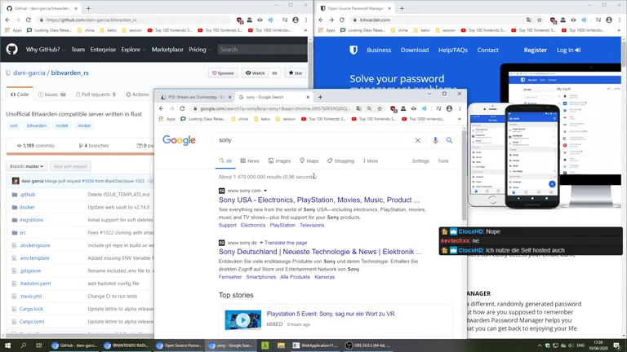This screenshot has width=627, height=352.
Task: Open a new tab in the Bitwarden window
Action: 402,8
